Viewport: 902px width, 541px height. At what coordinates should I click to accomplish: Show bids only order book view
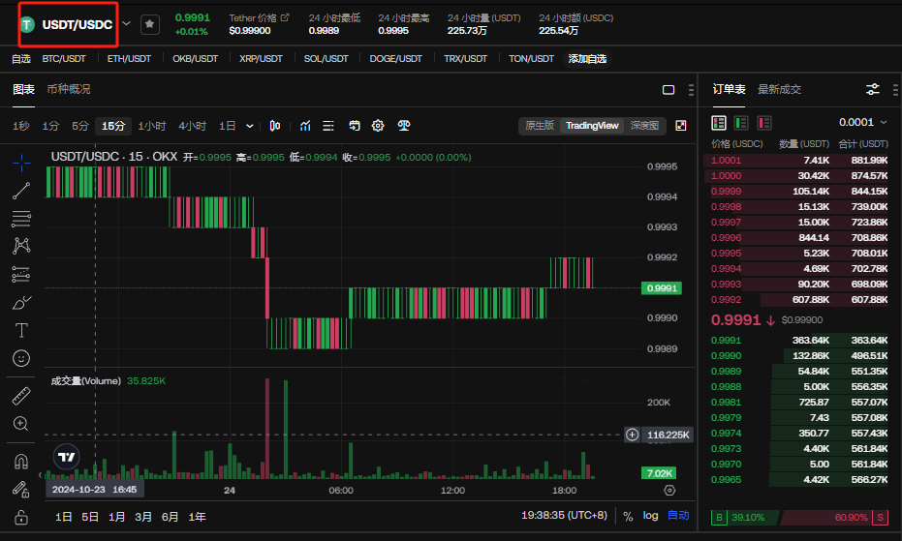point(741,123)
